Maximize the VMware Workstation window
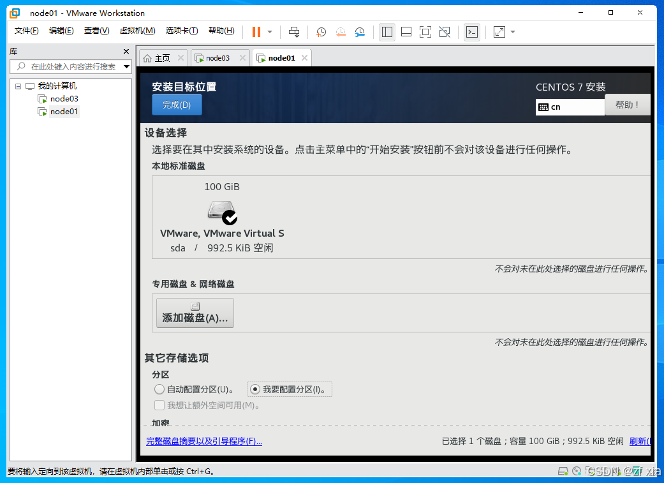664x483 pixels. 610,13
